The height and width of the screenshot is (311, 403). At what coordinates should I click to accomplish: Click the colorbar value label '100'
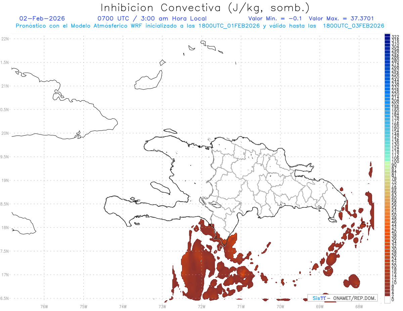click(395, 162)
